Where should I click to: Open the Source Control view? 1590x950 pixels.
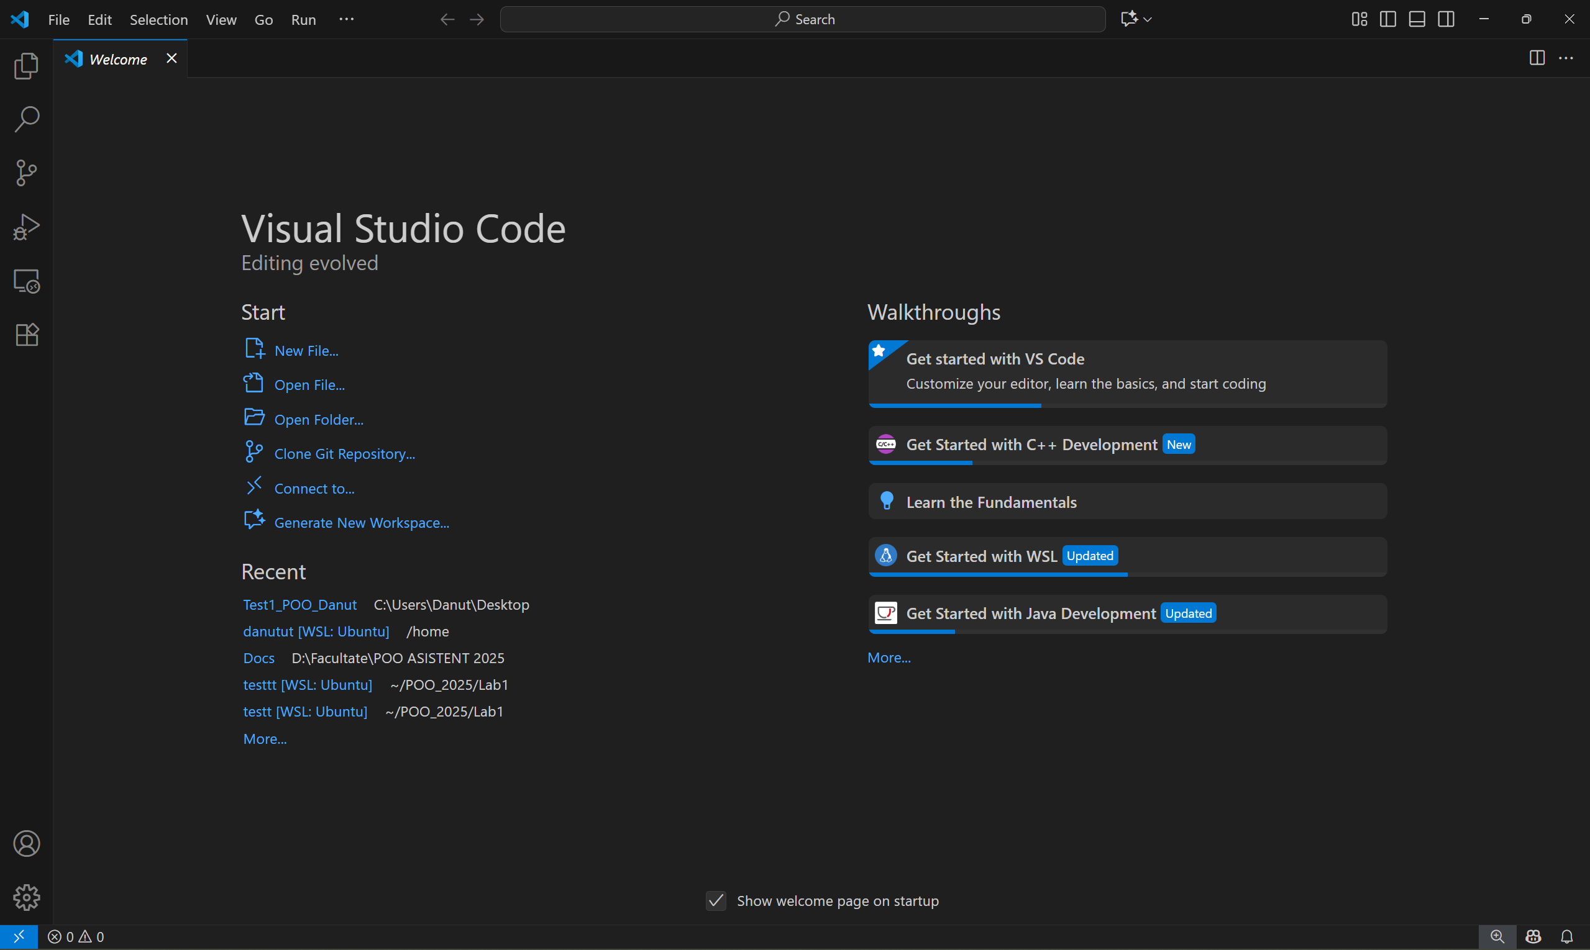coord(26,173)
